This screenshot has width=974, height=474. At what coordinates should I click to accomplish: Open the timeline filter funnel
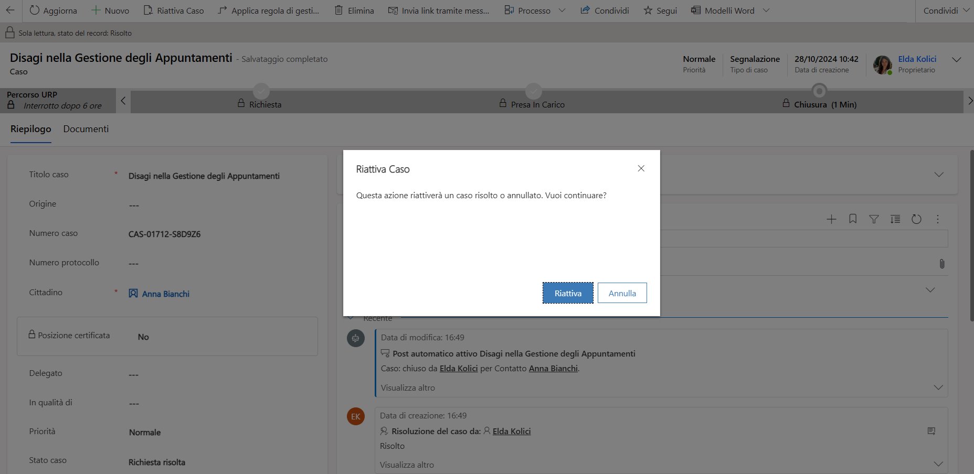pyautogui.click(x=874, y=219)
